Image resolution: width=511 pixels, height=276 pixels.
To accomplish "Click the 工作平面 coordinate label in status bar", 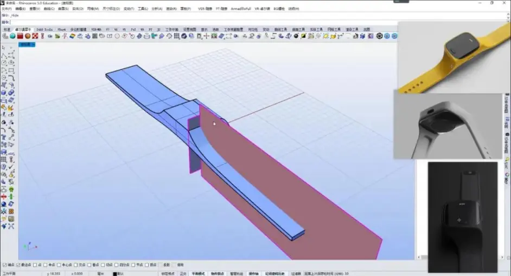I will [x=9, y=274].
